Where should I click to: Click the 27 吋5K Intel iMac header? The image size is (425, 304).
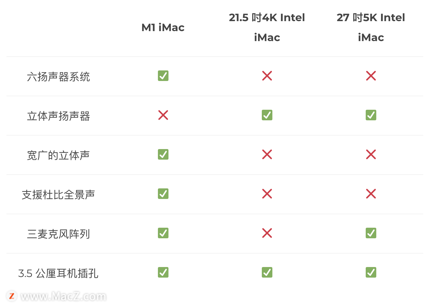tap(371, 28)
